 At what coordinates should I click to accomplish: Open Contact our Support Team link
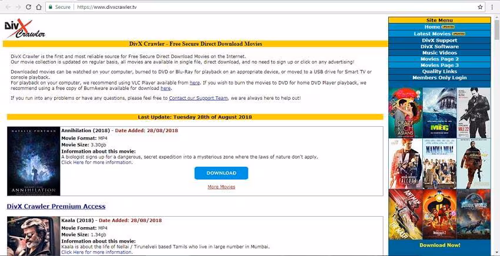click(198, 98)
